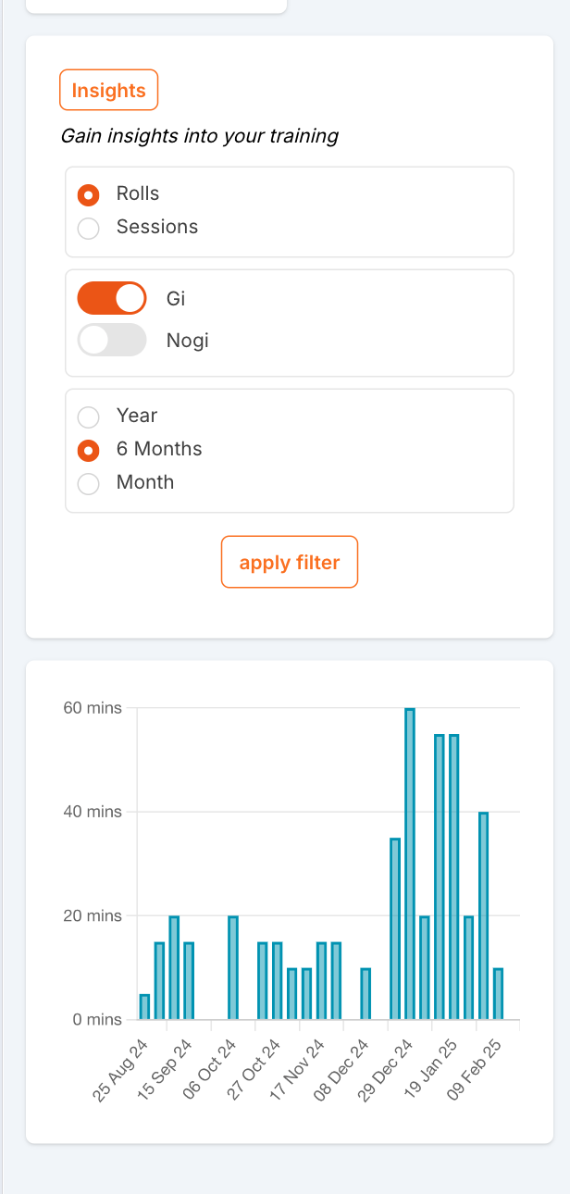Click the 20 mins bar after 06 Oct 24
The image size is (570, 1194).
(233, 968)
